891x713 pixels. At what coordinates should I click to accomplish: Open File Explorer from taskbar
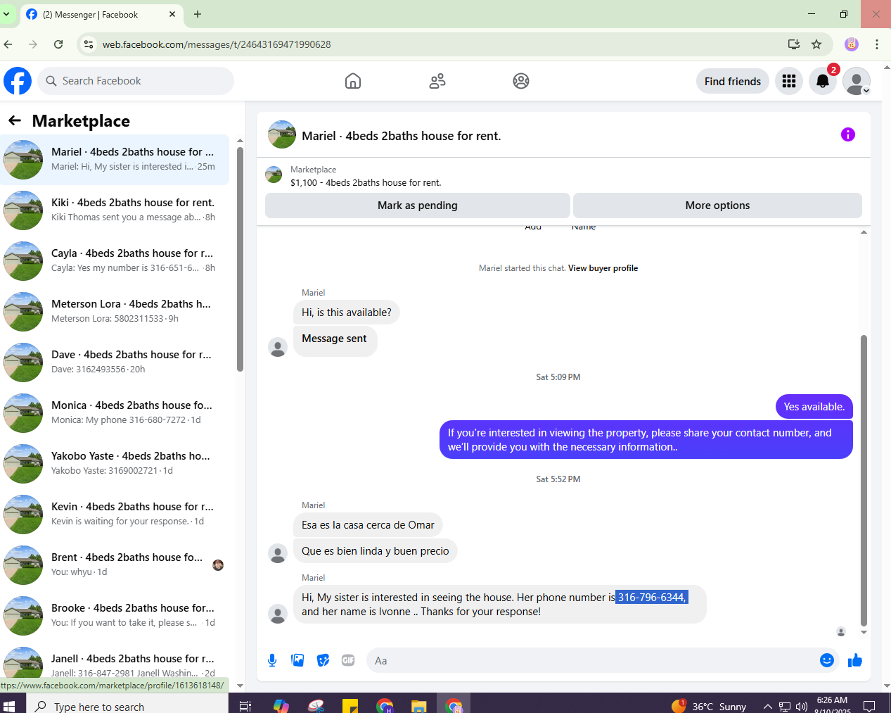pyautogui.click(x=419, y=706)
